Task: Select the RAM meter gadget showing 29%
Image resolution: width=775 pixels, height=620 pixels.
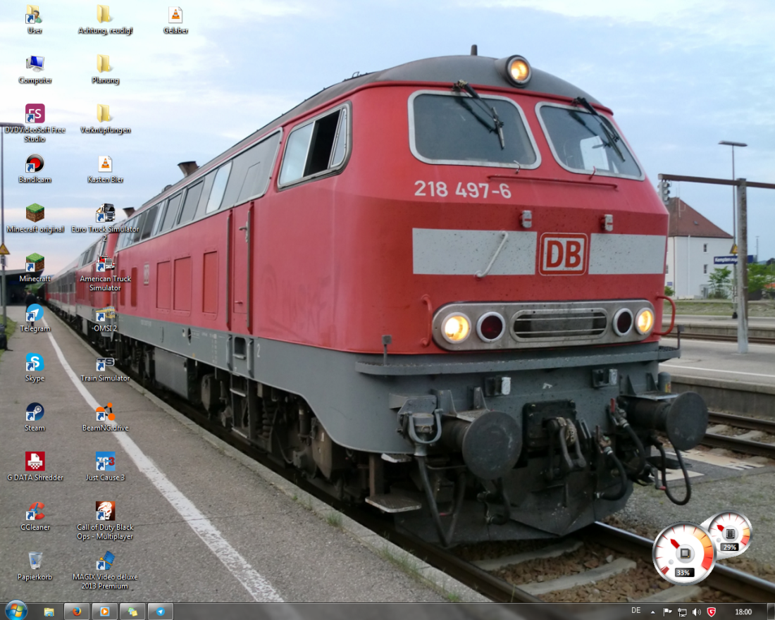Action: tap(729, 534)
